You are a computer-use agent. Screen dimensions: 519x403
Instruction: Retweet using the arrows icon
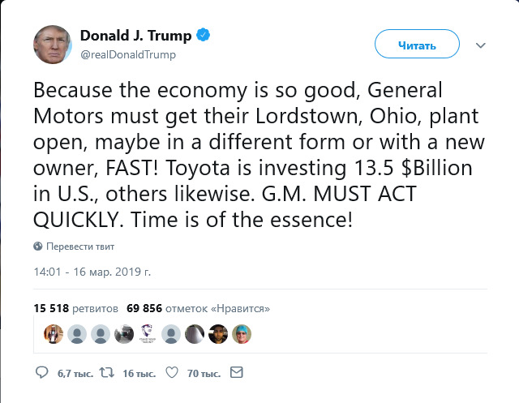pyautogui.click(x=106, y=373)
